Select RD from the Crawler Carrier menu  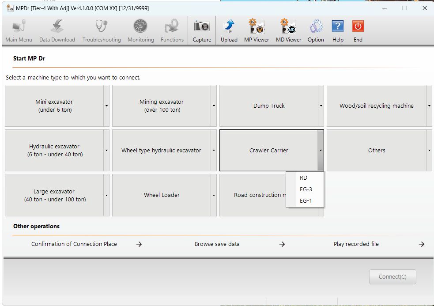[x=305, y=178]
